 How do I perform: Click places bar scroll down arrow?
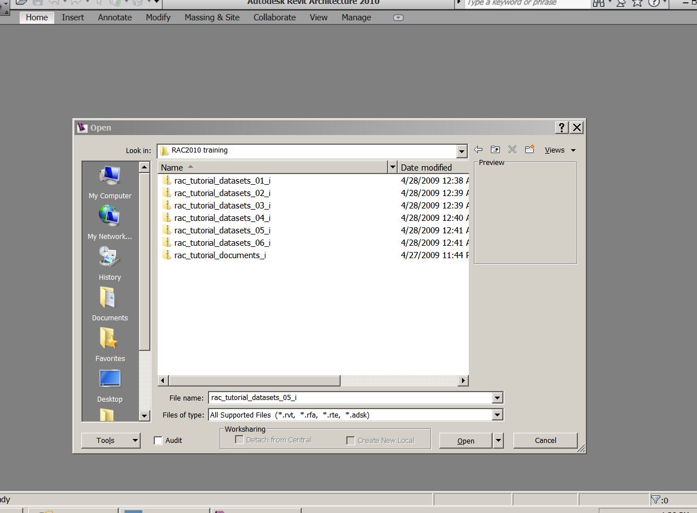(145, 416)
